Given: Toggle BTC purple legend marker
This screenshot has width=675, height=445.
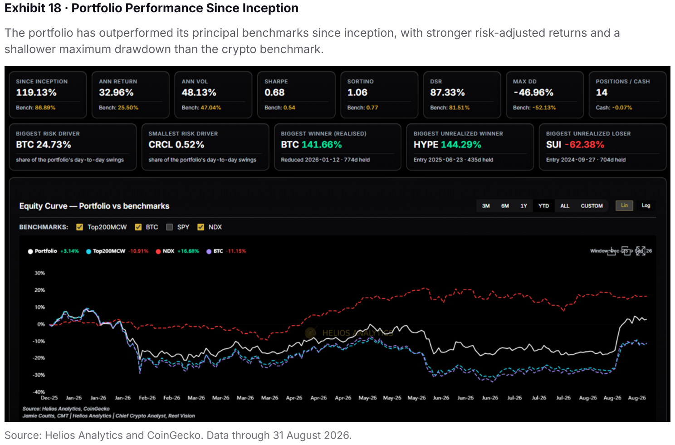Looking at the screenshot, I should point(209,251).
